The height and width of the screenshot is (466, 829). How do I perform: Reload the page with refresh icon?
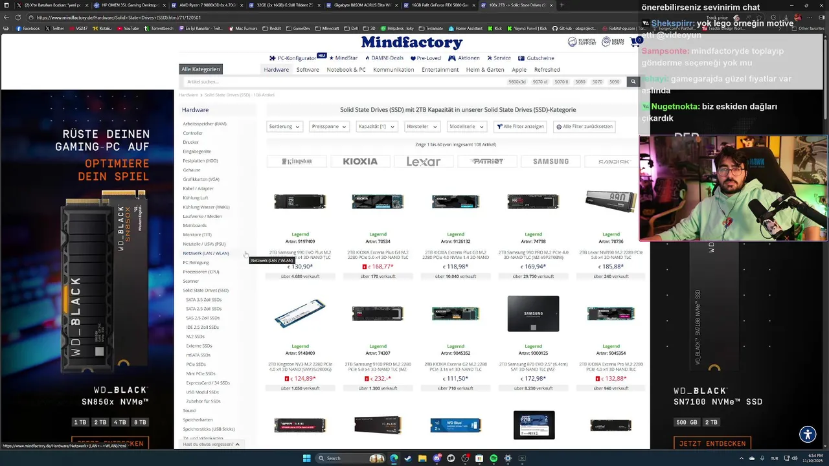point(18,17)
